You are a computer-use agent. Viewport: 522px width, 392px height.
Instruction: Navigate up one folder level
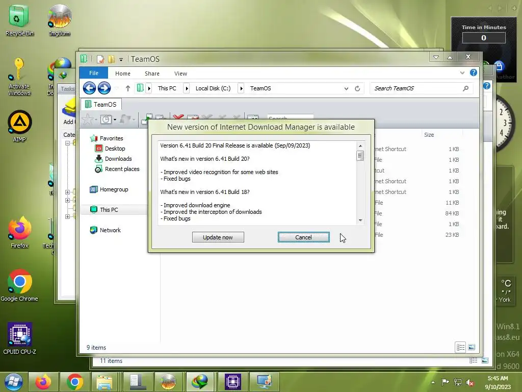[128, 88]
